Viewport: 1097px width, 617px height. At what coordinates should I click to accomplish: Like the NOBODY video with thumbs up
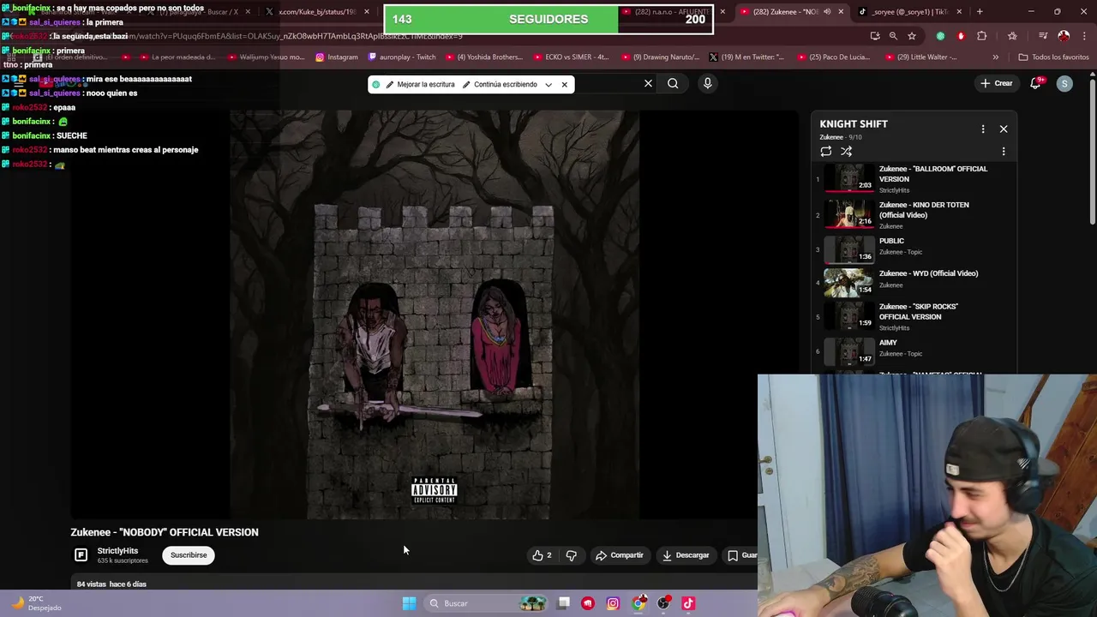[x=542, y=555]
